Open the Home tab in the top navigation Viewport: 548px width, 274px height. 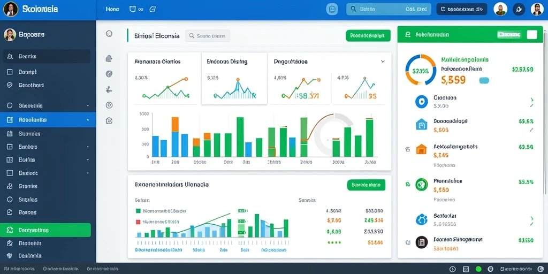coord(112,10)
